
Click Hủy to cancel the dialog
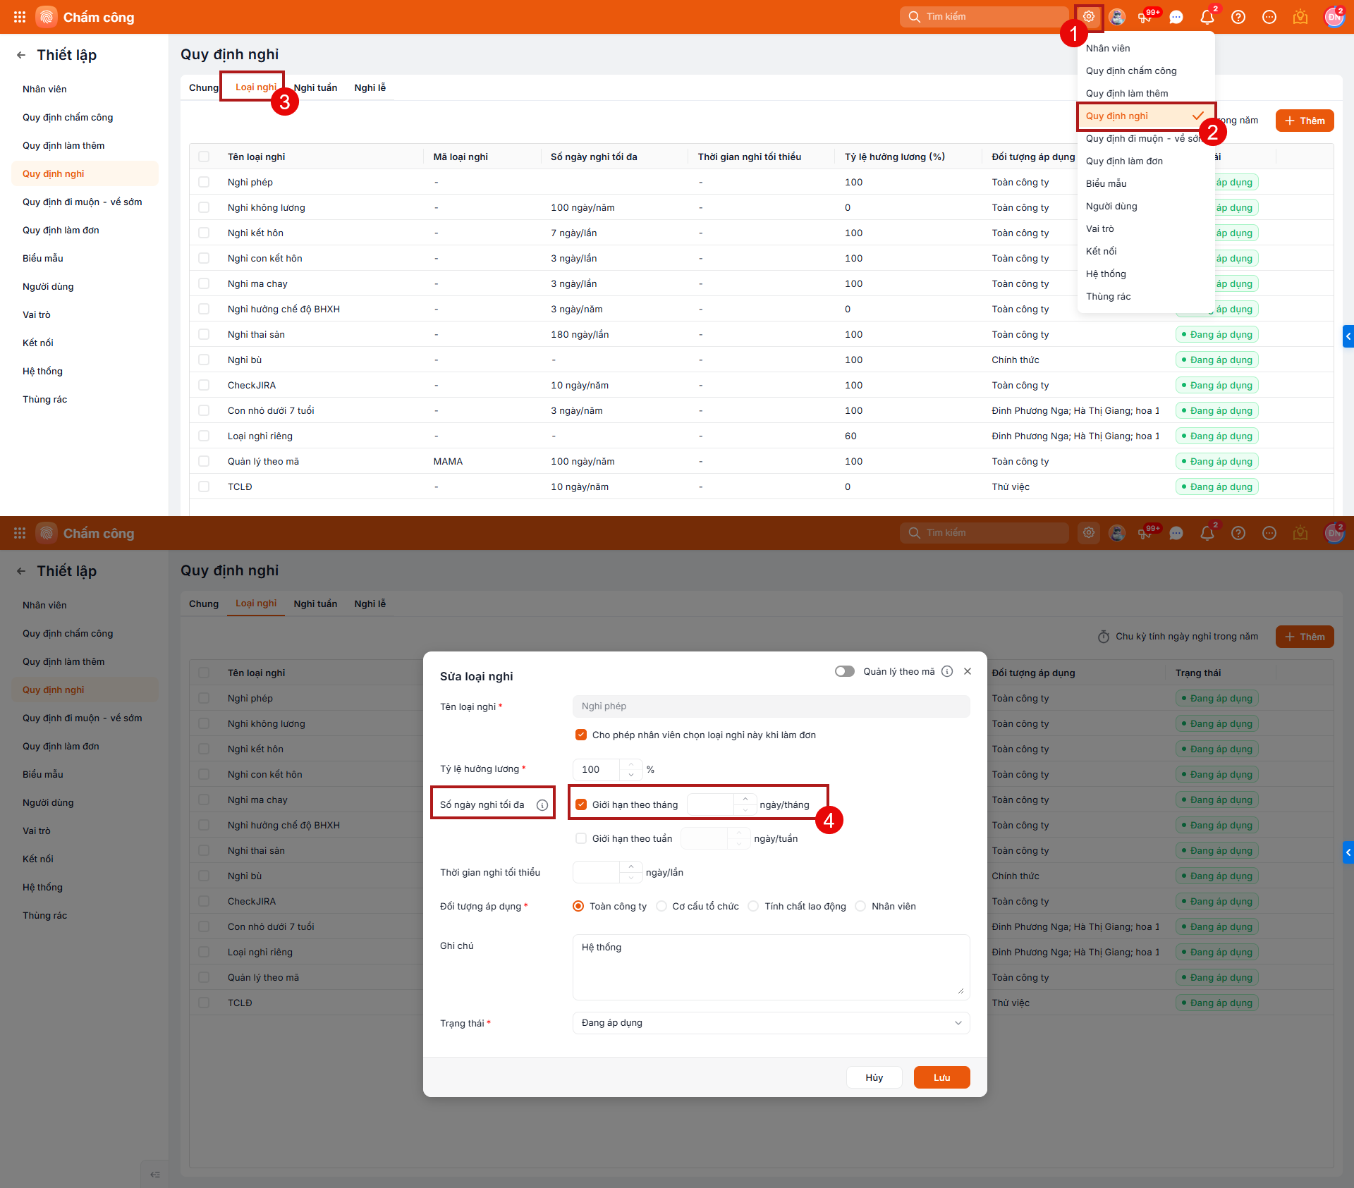coord(874,1077)
